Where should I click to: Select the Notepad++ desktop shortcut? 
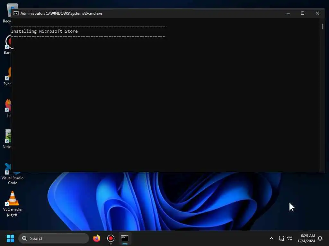pos(7,139)
